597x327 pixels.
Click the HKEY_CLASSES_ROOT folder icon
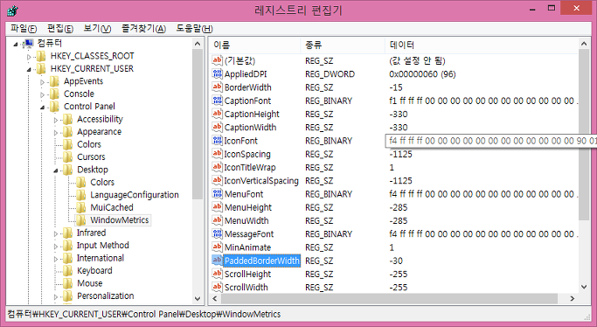point(41,56)
